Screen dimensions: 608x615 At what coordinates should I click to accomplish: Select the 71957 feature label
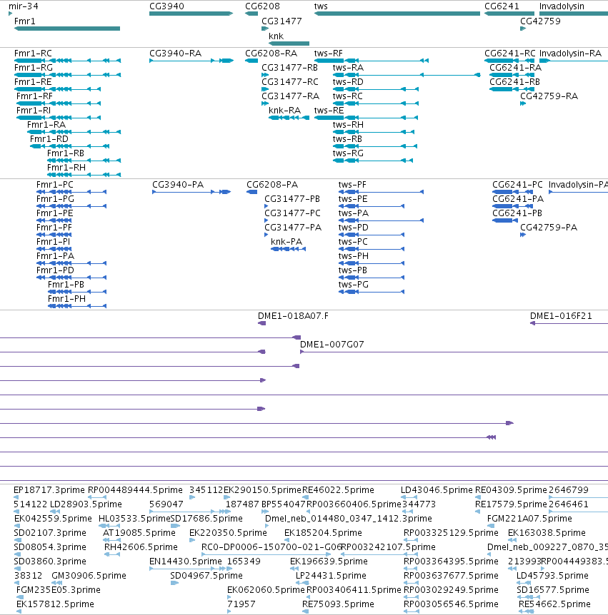pos(241,604)
